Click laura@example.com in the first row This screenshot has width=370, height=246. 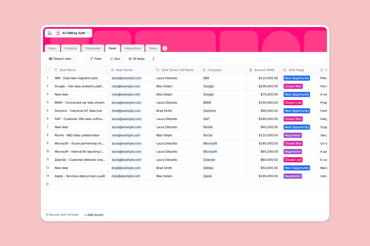point(126,78)
